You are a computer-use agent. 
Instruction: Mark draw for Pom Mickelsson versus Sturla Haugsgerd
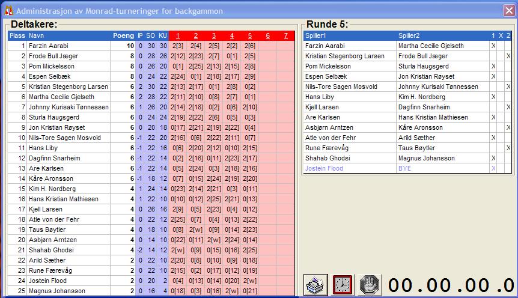pos(501,66)
